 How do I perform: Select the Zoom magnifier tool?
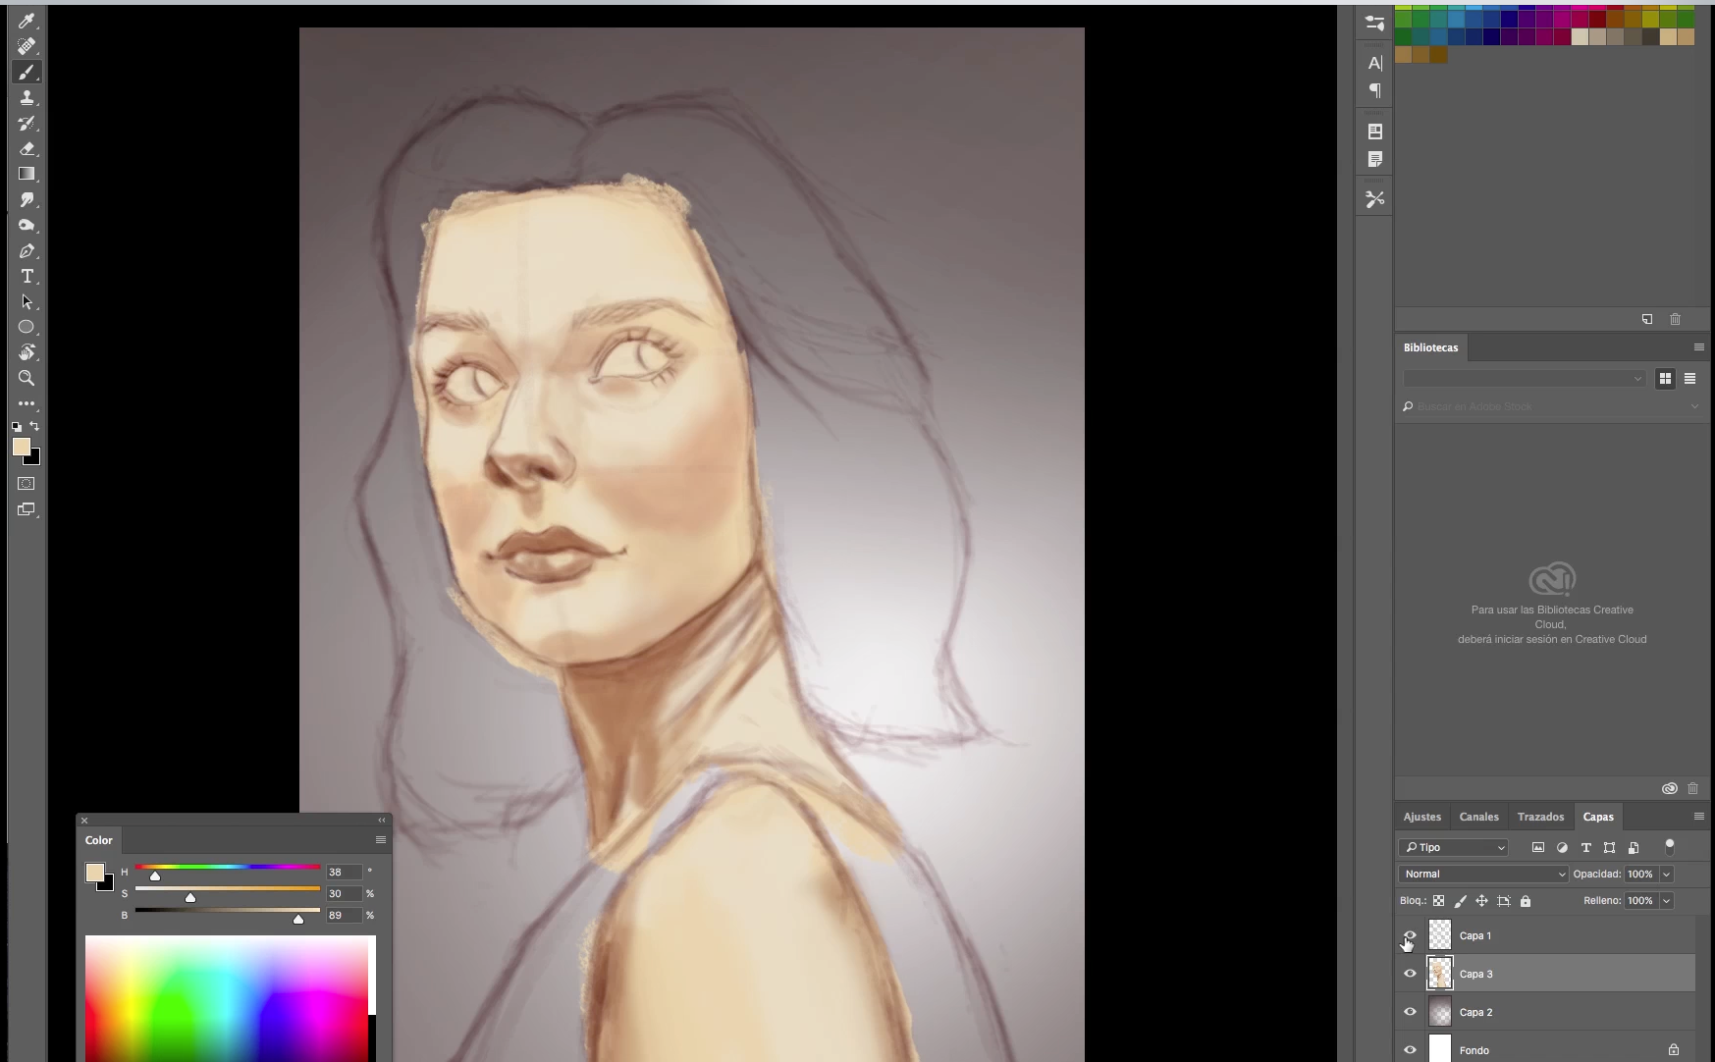[27, 378]
